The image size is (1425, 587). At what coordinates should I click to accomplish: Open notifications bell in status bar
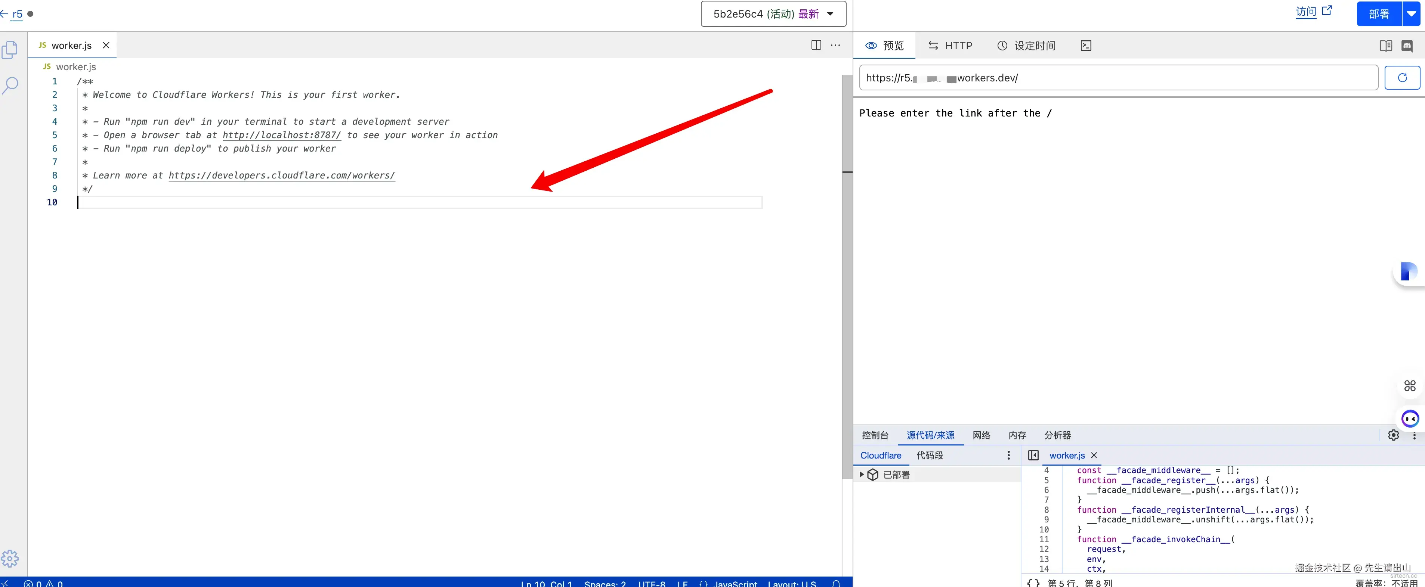[837, 583]
